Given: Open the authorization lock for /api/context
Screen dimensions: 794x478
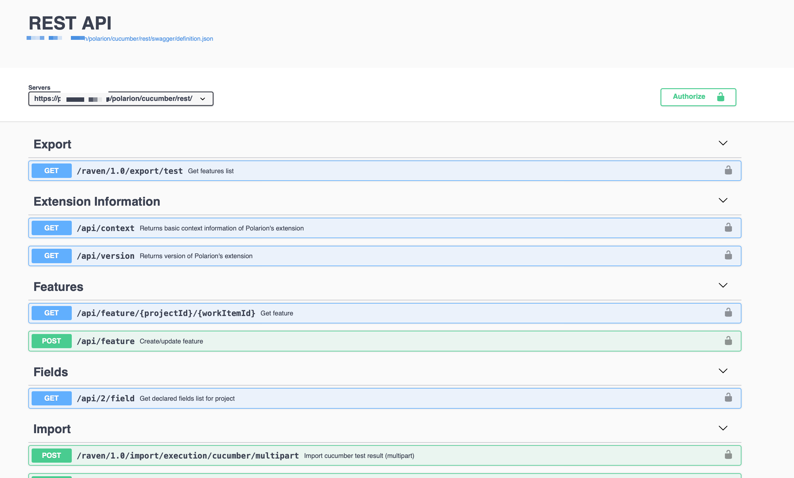Looking at the screenshot, I should 729,227.
